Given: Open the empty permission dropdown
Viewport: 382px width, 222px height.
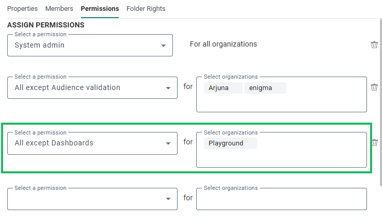Looking at the screenshot, I should coord(168,199).
